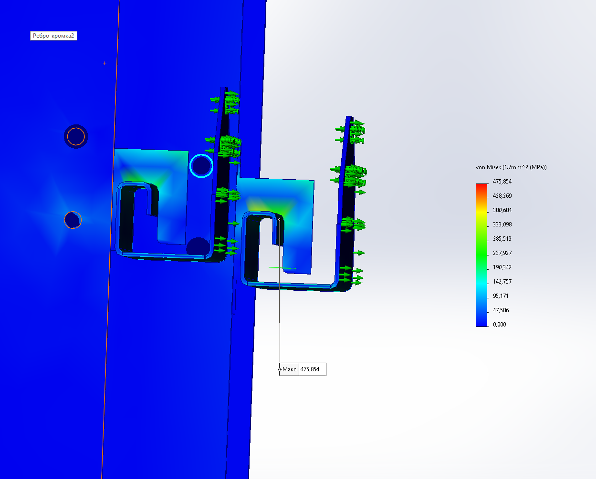Click the "Ребро-кромка2" tooltip label
This screenshot has height=479, width=596.
53,36
